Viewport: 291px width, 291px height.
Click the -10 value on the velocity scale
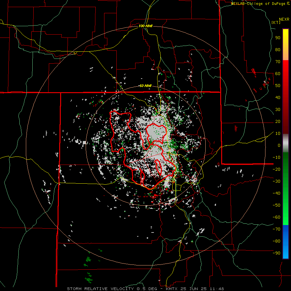pyautogui.click(x=276, y=157)
